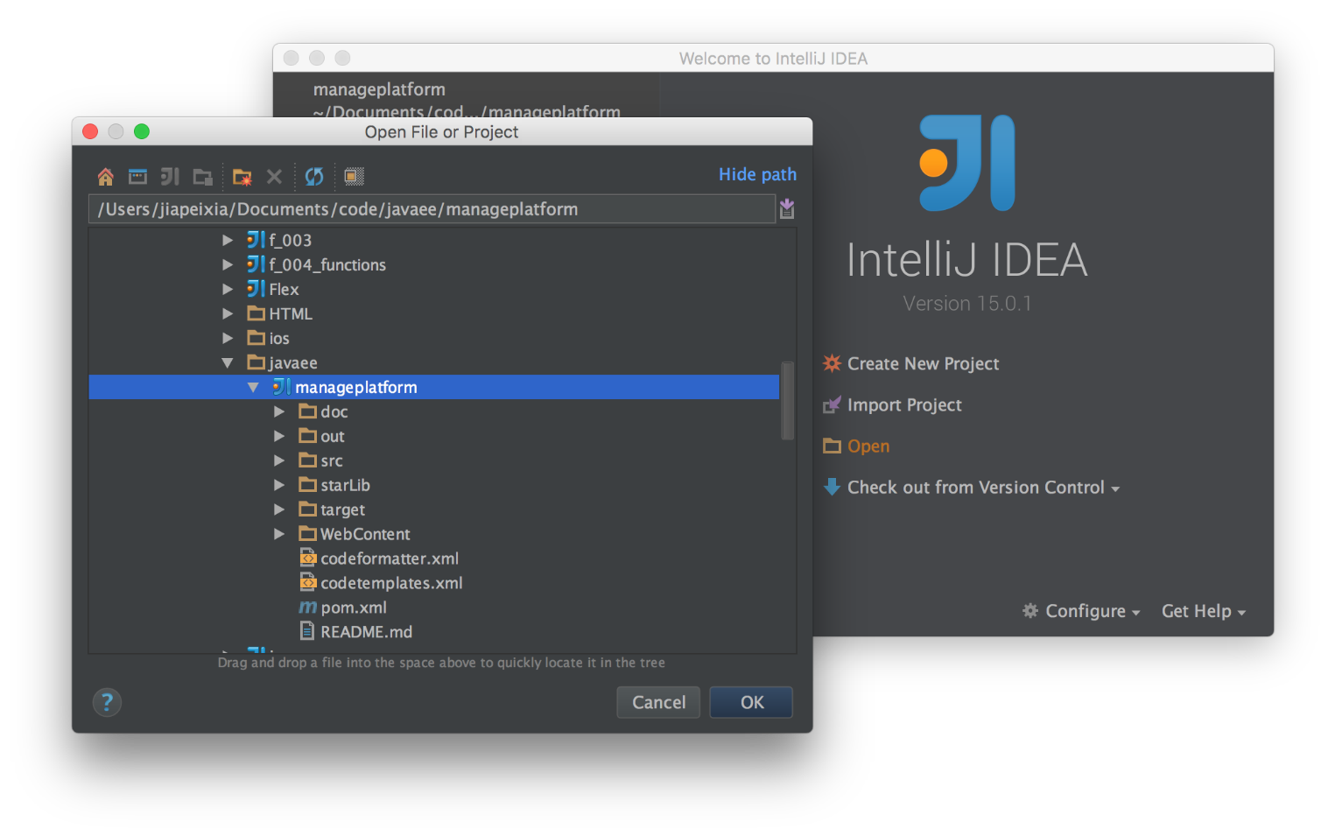Confirm with the OK button

(751, 702)
